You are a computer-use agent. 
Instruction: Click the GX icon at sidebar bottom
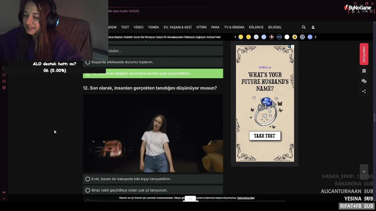[4, 192]
